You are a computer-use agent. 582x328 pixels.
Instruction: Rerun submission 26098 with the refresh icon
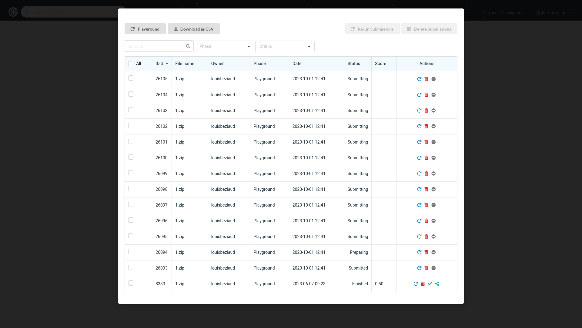click(419, 189)
